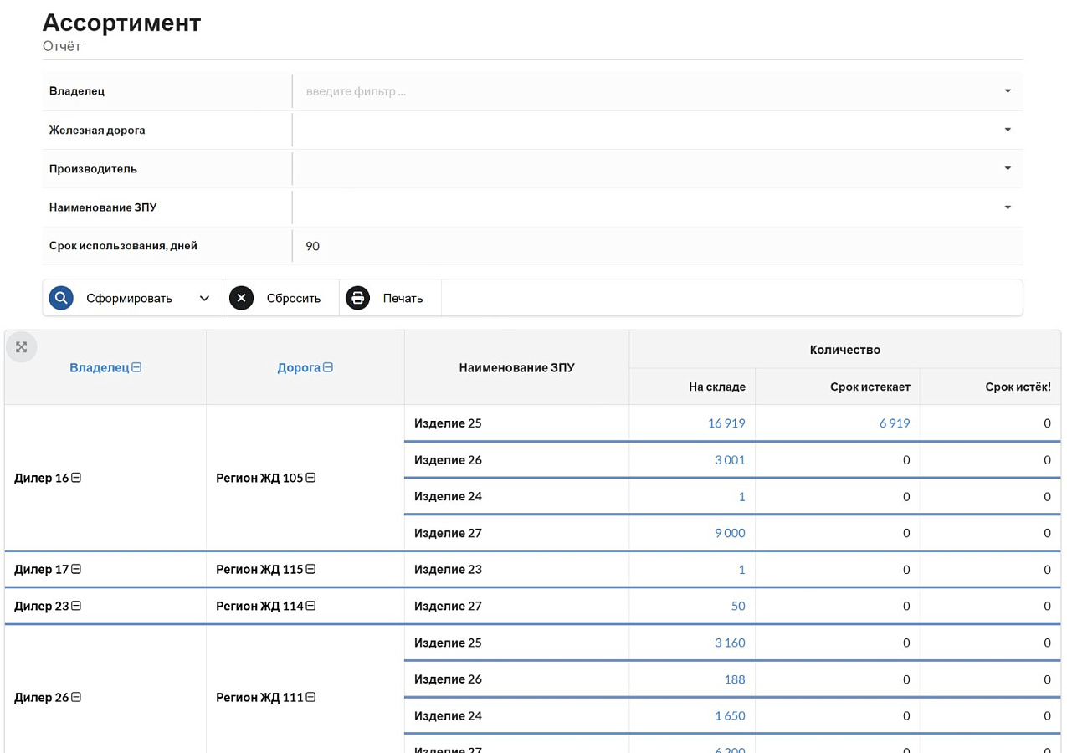Image resolution: width=1067 pixels, height=753 pixels.
Task: Click the На складе column header
Action: tap(692, 387)
